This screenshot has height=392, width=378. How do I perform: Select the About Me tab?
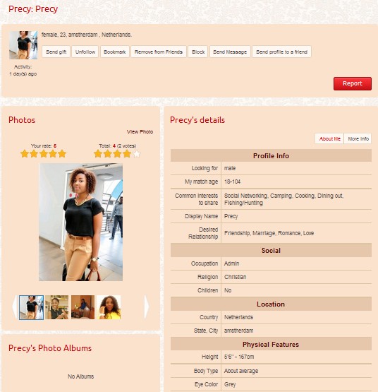(x=329, y=138)
